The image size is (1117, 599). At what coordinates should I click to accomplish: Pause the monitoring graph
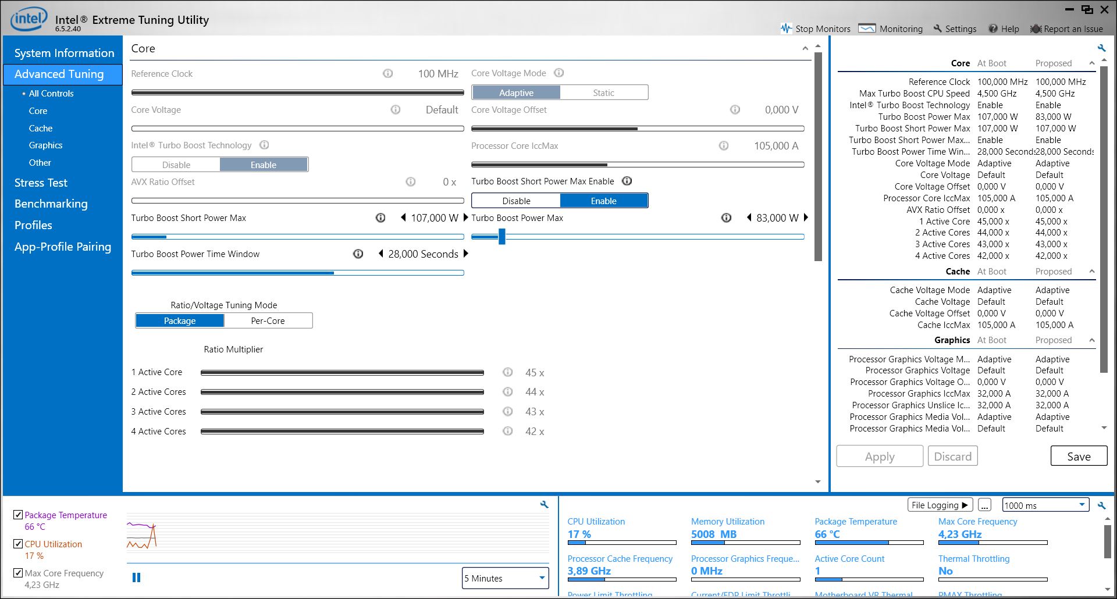pos(136,577)
